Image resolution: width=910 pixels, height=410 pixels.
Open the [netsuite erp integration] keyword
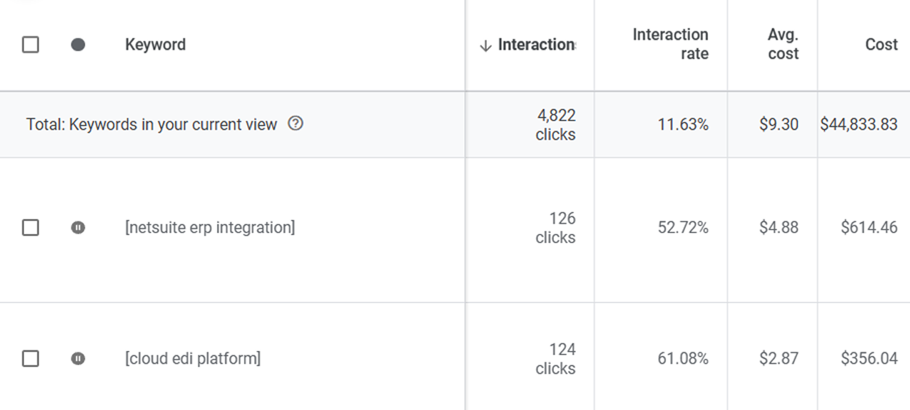tap(210, 227)
